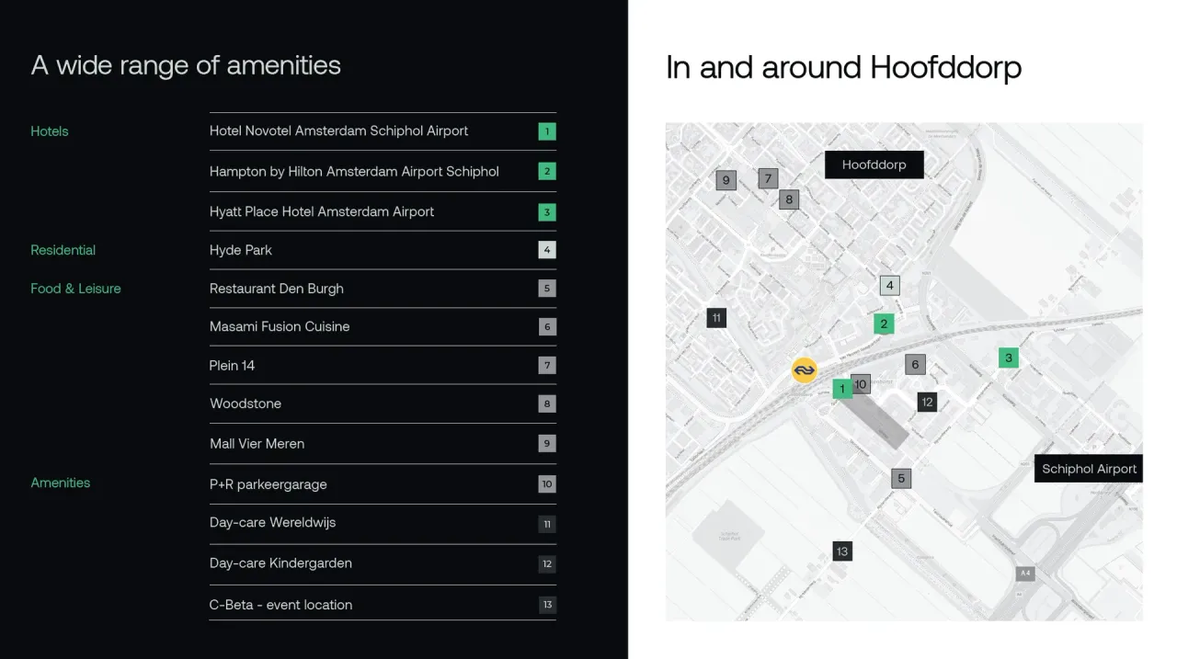The image size is (1177, 659).
Task: Click the 'Hotels' category label
Action: (50, 131)
